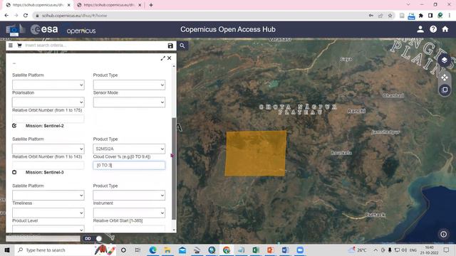This screenshot has width=456, height=256.
Task: Click the Cuttack label on the map
Action: [x=375, y=215]
